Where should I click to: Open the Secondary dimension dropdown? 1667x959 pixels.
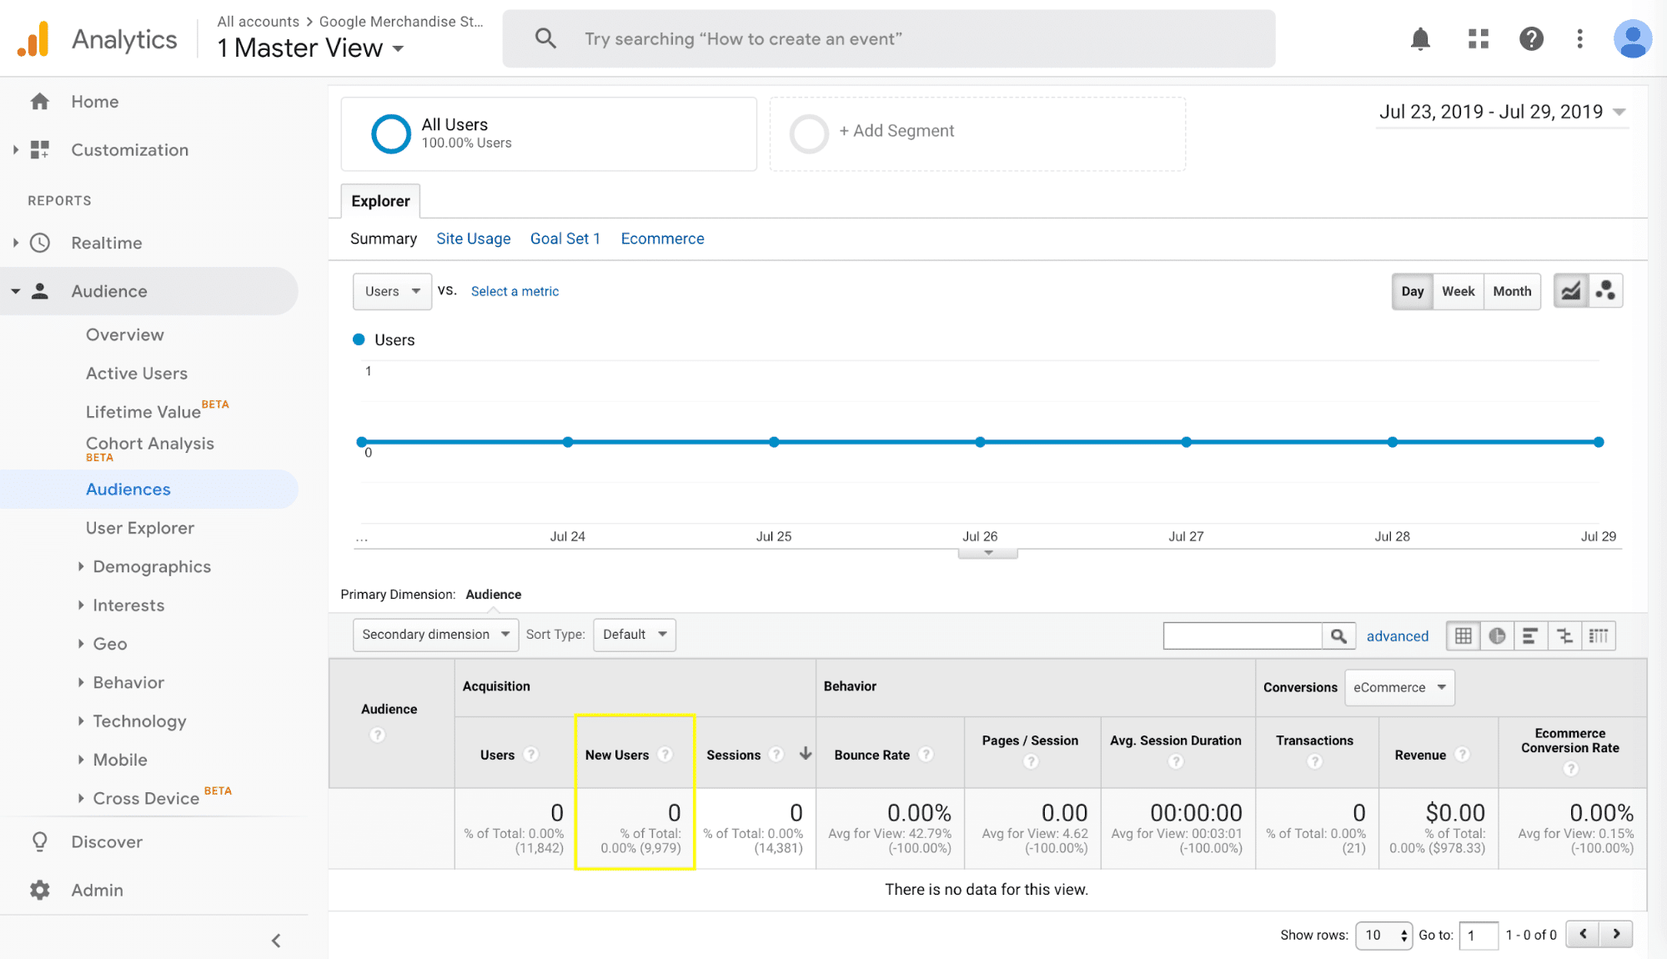click(435, 635)
